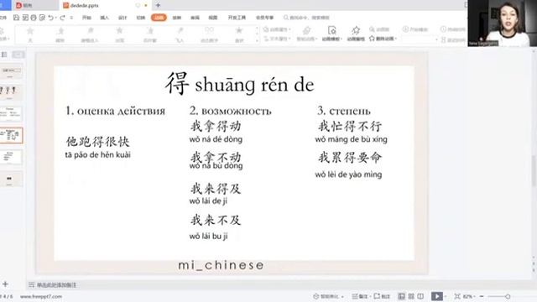Select the highlighted 动画 (Animation) ribbon tab

[159, 18]
